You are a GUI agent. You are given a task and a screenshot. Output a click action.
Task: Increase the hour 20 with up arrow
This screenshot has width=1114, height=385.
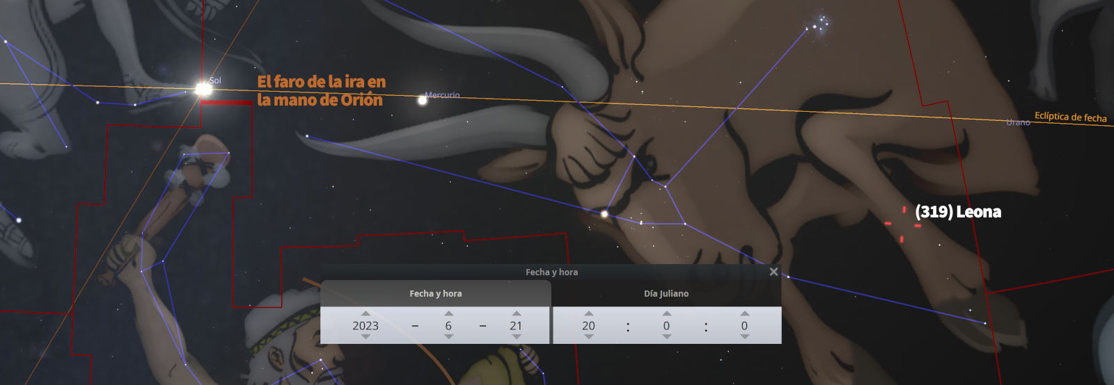588,313
